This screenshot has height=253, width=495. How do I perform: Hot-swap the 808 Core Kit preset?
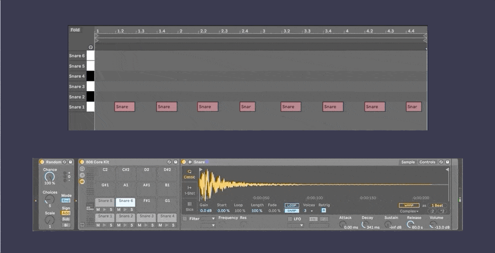click(x=170, y=162)
